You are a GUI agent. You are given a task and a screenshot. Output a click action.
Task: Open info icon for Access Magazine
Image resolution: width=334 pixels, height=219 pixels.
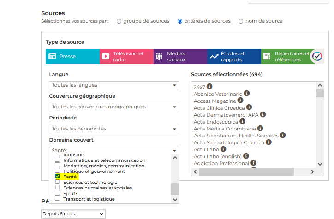click(240, 101)
